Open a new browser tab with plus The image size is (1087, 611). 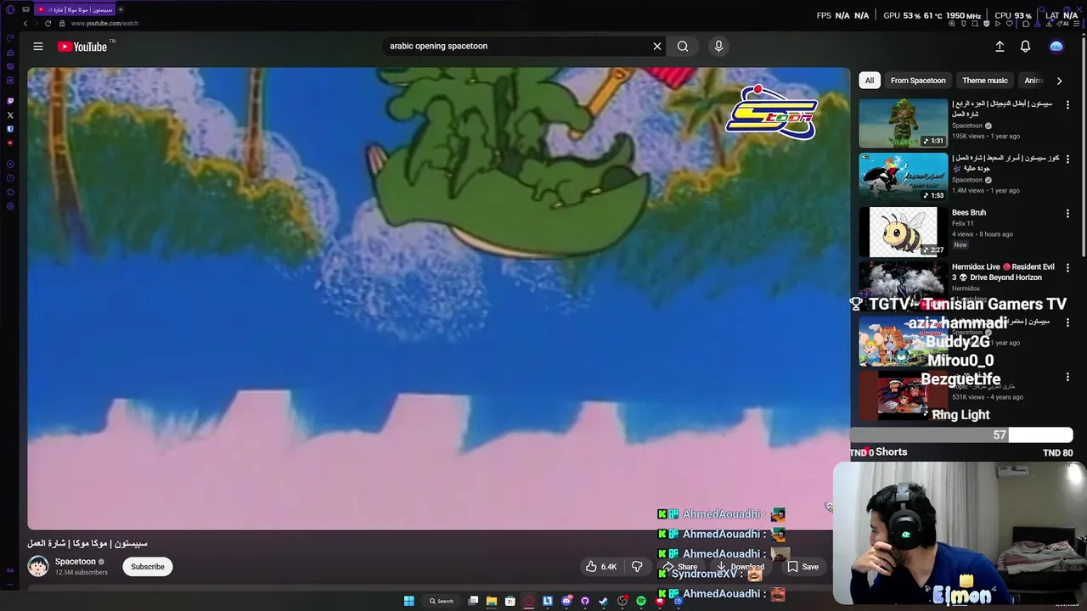121,9
